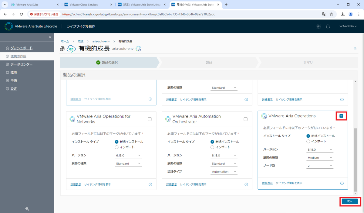The height and width of the screenshot is (213, 364).
Task: Click the browser translate icon in the address bar
Action: (x=324, y=14)
